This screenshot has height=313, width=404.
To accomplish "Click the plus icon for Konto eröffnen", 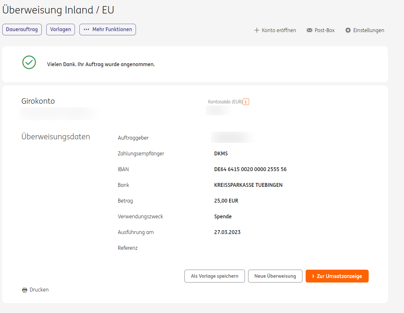I will pos(256,30).
